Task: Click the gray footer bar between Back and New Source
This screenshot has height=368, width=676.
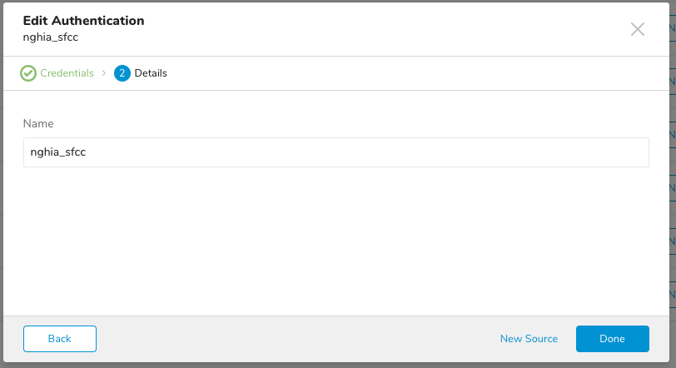Action: coord(291,339)
